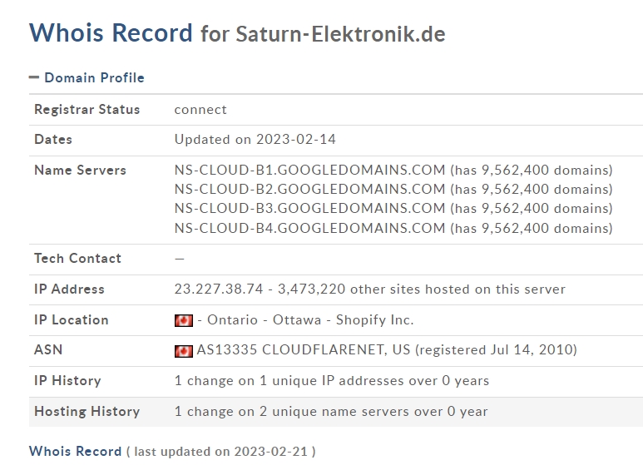Open IP History change details
Viewport: 643px width, 465px height.
pyautogui.click(x=332, y=380)
